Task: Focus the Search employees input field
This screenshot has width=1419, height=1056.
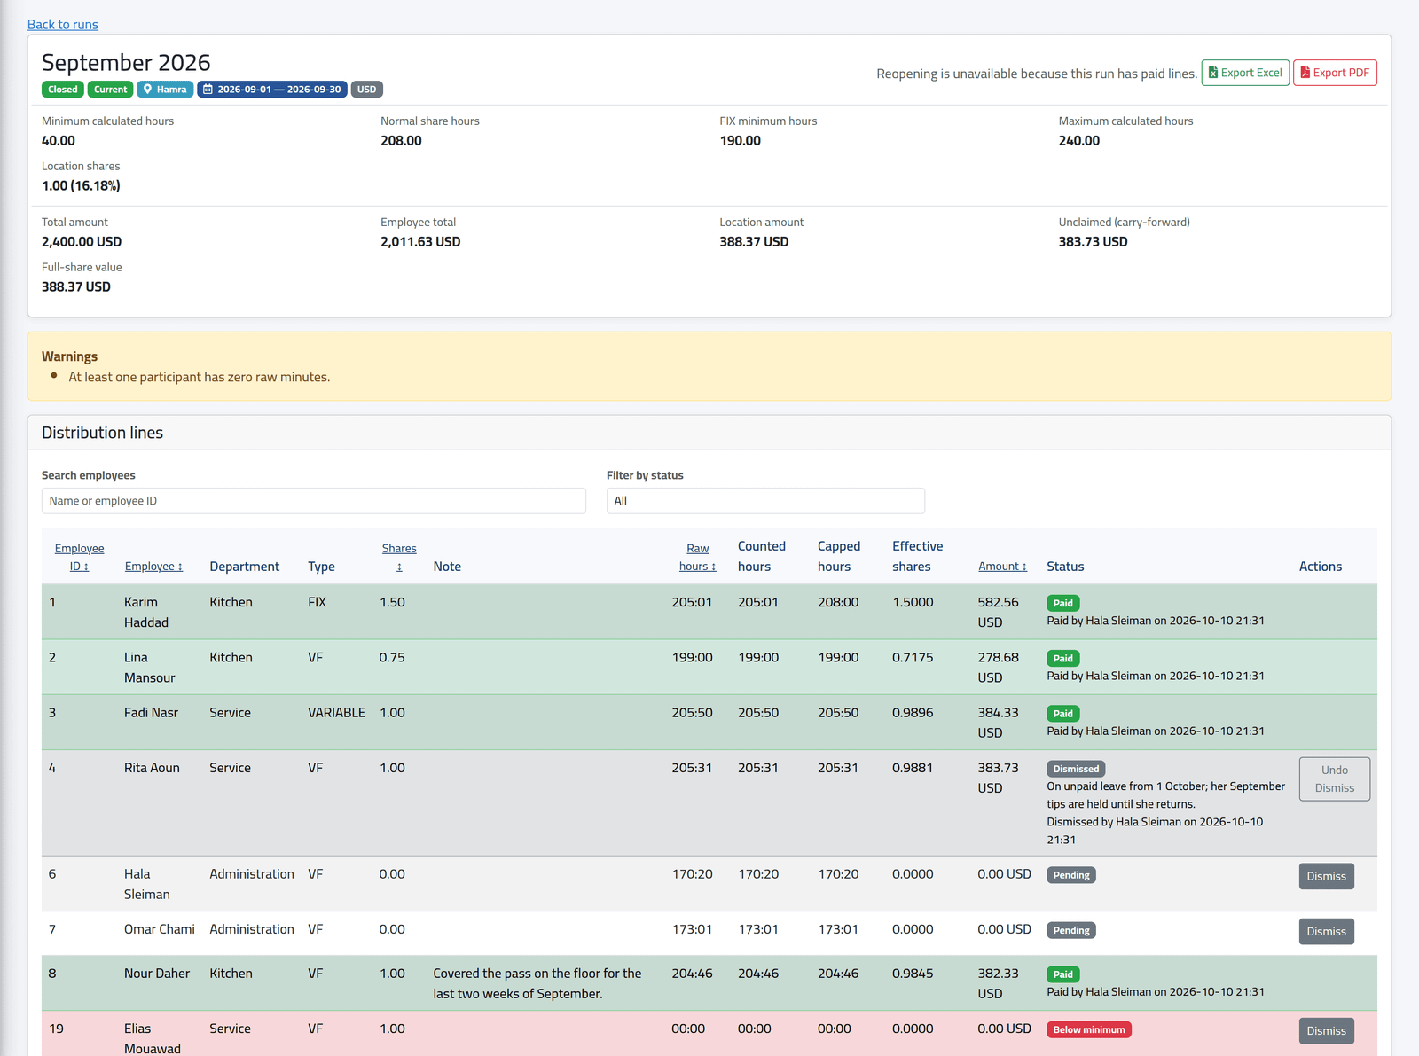Action: pyautogui.click(x=313, y=501)
